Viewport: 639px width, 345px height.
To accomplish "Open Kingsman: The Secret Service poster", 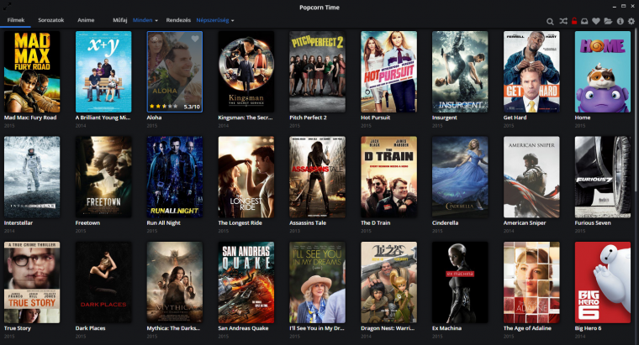I will [246, 71].
